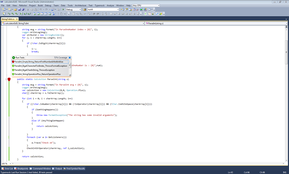
Task: Open the Typemock menu
Action: (x=100, y=6)
